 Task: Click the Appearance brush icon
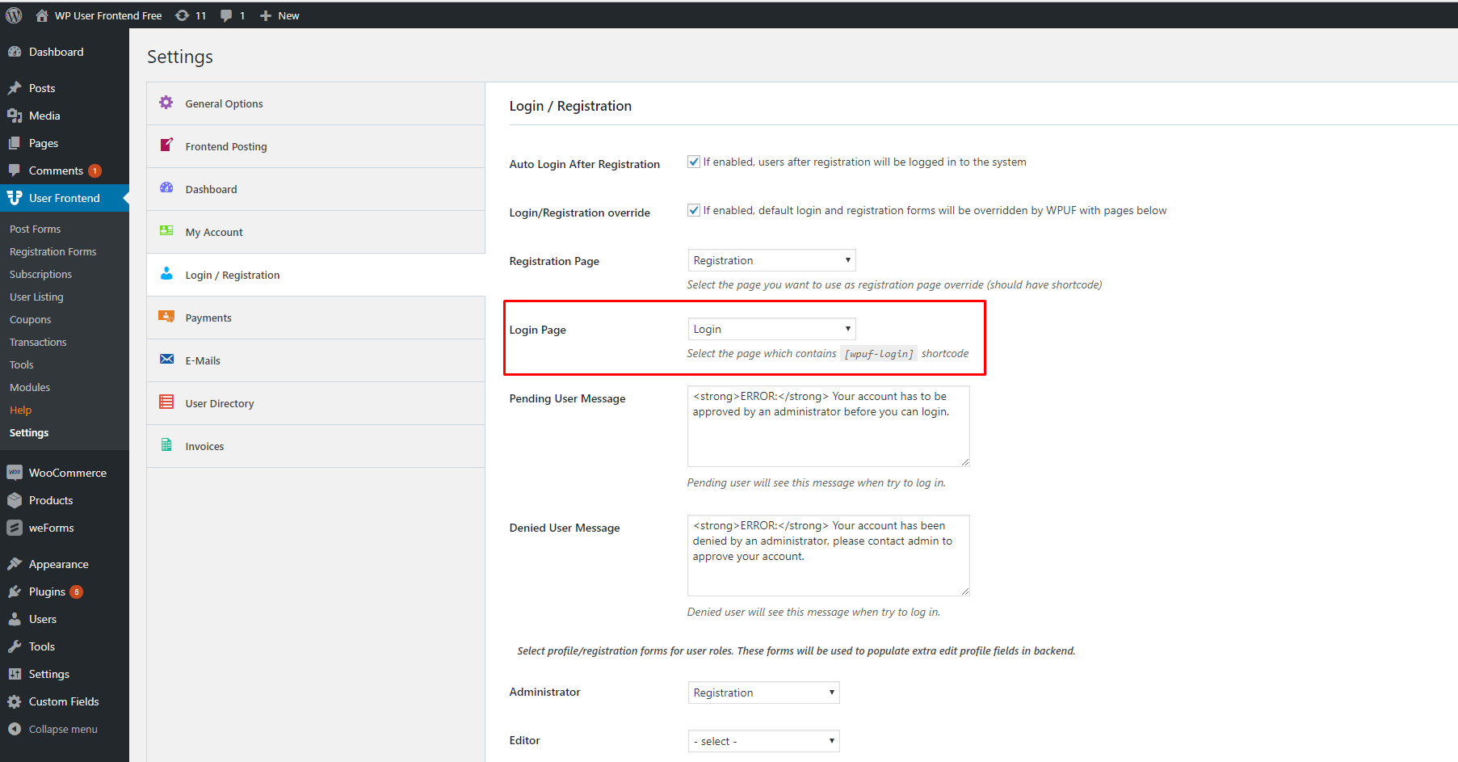[x=15, y=564]
